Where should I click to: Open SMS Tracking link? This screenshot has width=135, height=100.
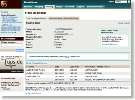[8, 25]
